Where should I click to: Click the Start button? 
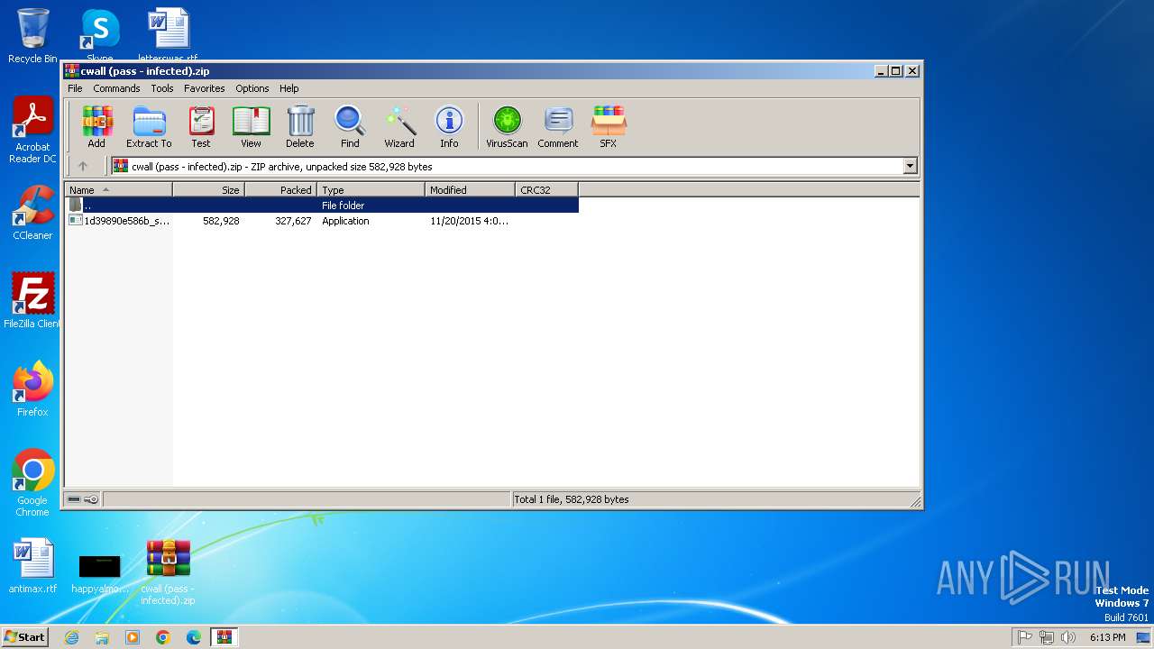point(24,636)
